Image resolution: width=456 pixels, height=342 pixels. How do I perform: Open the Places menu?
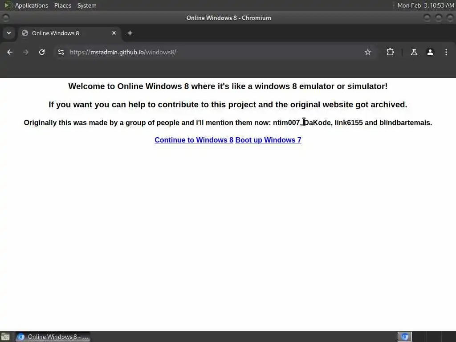coord(62,5)
